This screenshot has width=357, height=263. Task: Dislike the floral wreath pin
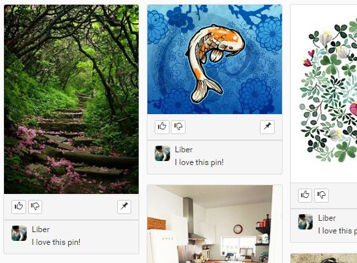click(322, 195)
